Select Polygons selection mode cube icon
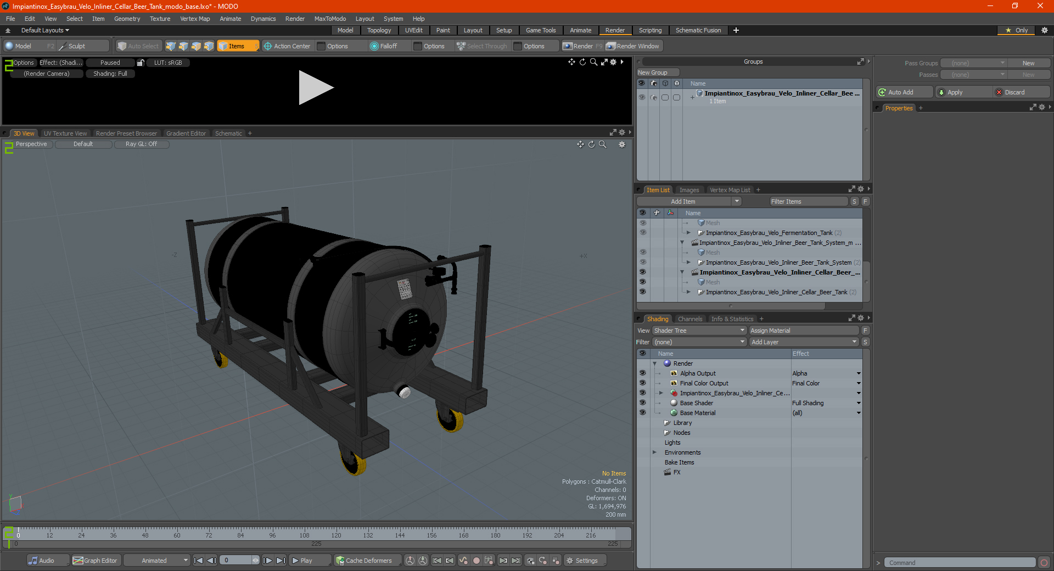Viewport: 1054px width, 571px height. pyautogui.click(x=196, y=46)
